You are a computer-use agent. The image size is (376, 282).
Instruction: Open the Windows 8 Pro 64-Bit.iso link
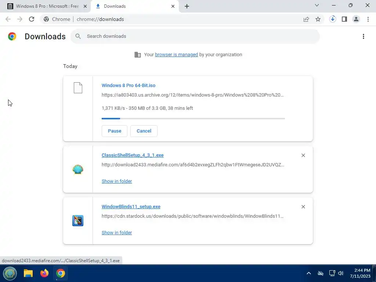point(129,85)
